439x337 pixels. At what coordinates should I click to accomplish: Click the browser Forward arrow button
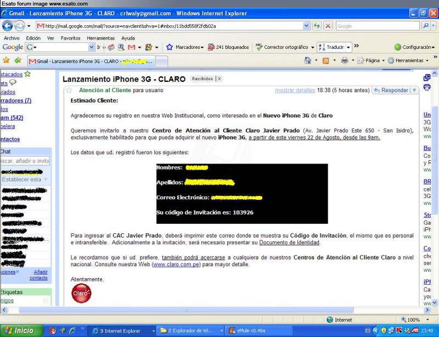click(x=19, y=26)
